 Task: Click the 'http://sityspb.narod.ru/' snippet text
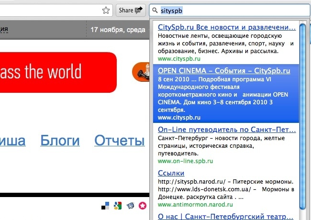[226, 189]
